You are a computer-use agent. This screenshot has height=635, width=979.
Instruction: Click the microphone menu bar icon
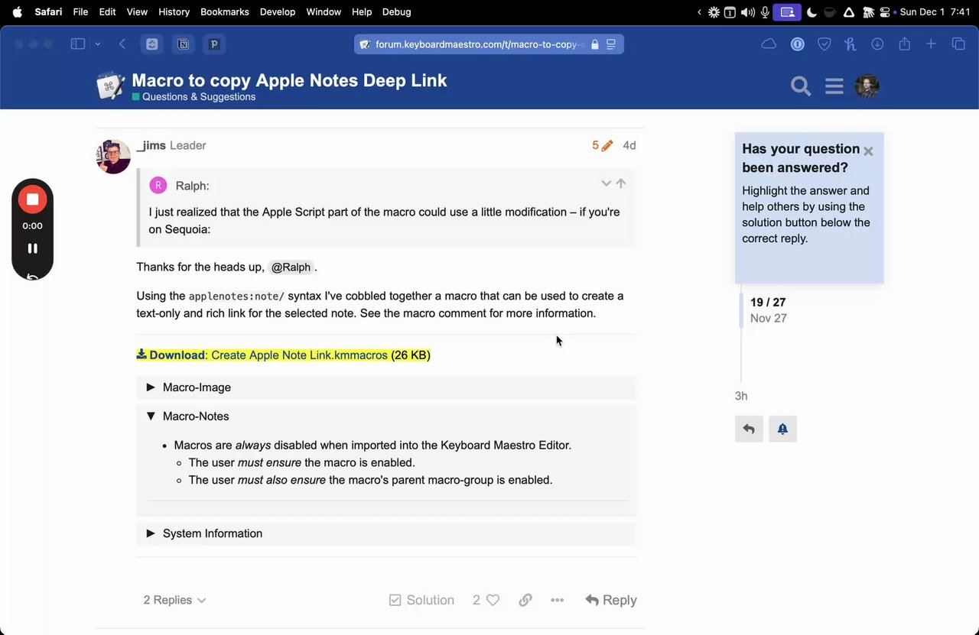(x=765, y=11)
